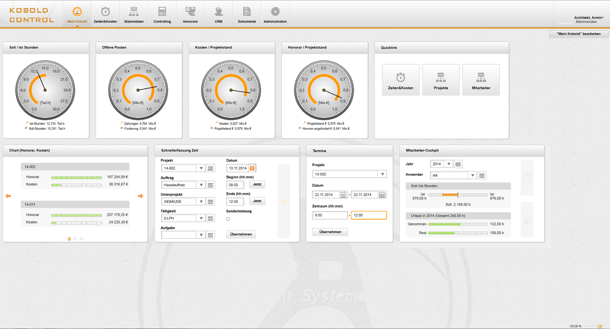This screenshot has width=610, height=329.
Task: Go to previous chart with left orange arrow
Action: tap(8, 196)
